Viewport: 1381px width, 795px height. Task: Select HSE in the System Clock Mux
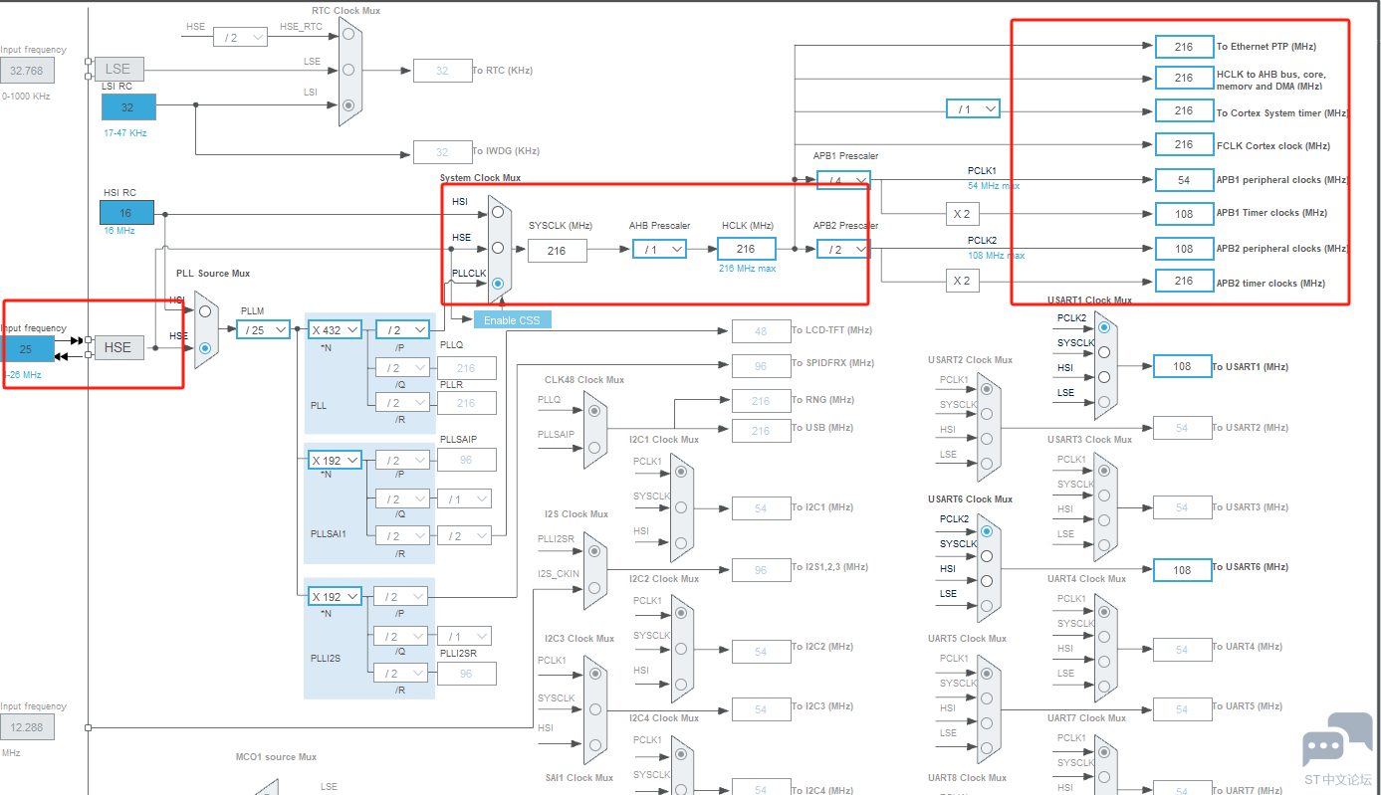pyautogui.click(x=498, y=249)
